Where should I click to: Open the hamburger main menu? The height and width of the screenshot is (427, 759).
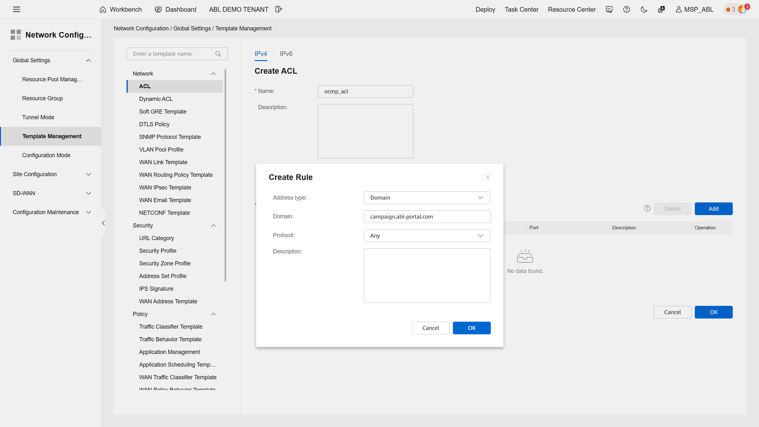click(16, 9)
